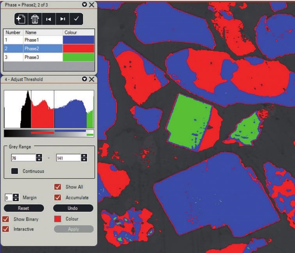
Task: Disable Interactive mode checkbox
Action: [6, 229]
